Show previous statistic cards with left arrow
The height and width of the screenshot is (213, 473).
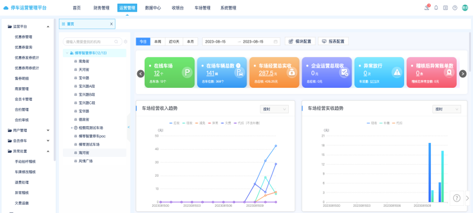pos(140,74)
